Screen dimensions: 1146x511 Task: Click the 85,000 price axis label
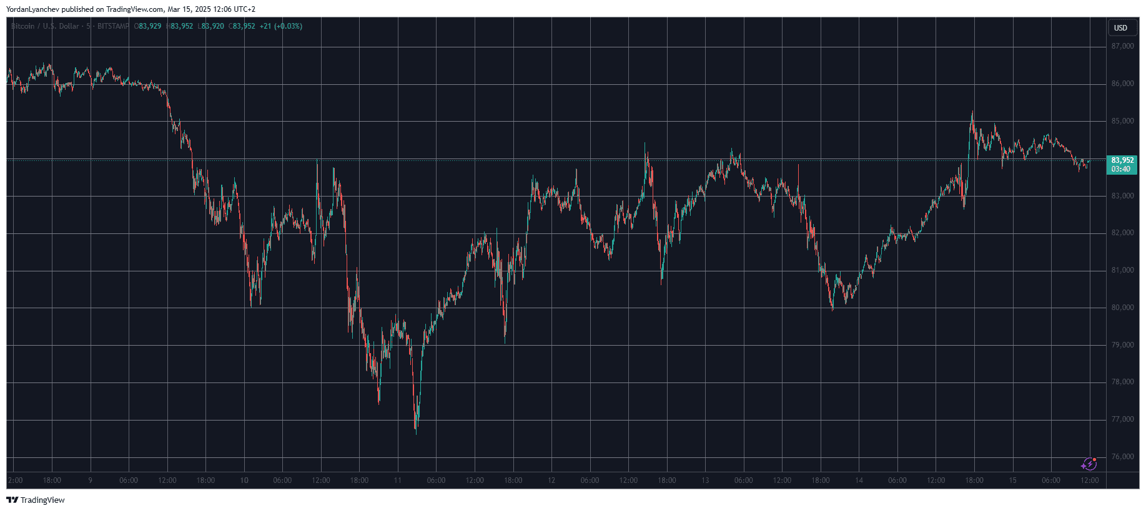click(x=1122, y=121)
